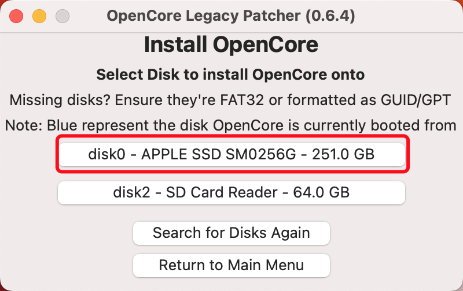The height and width of the screenshot is (291, 463).
Task: Click the Missing disks hint text
Action: coord(231,99)
